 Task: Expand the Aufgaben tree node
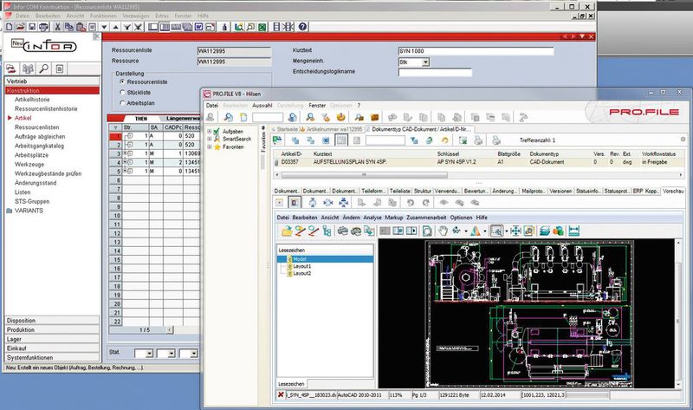tap(209, 132)
